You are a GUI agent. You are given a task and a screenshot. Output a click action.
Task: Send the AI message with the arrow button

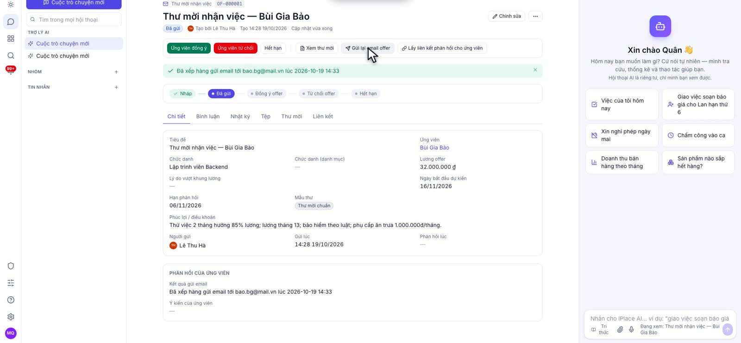point(728,330)
